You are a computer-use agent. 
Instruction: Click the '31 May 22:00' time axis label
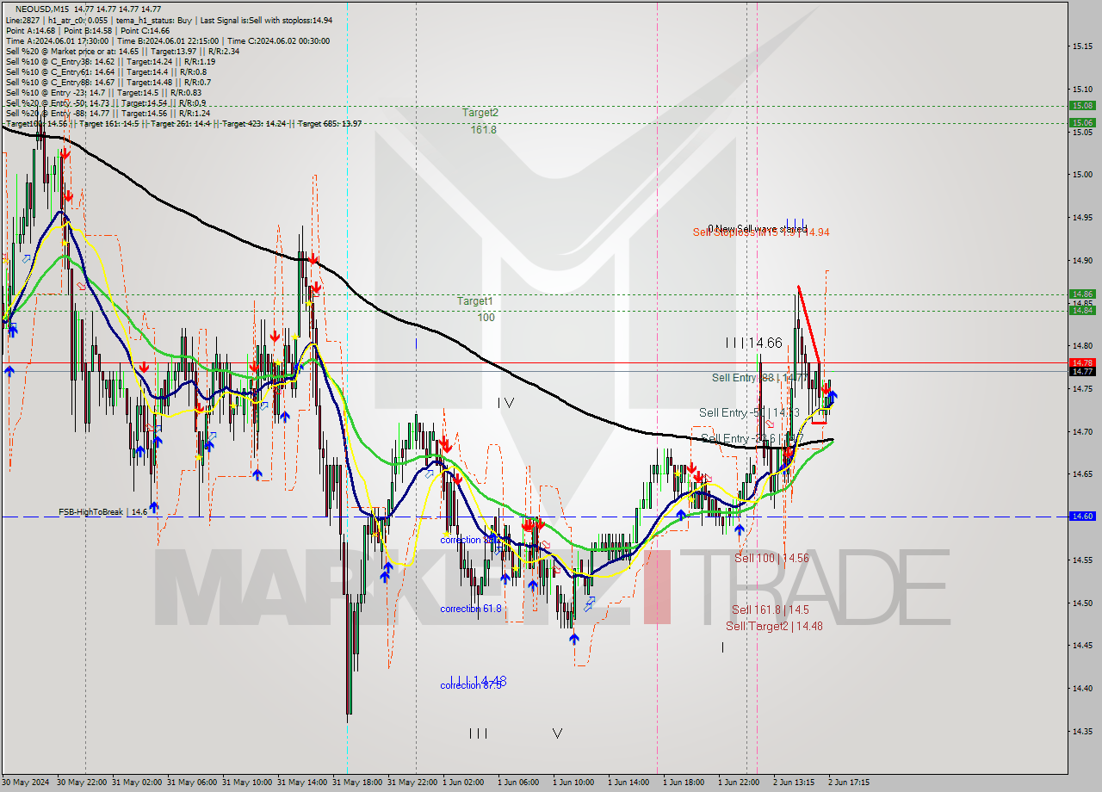coord(414,783)
